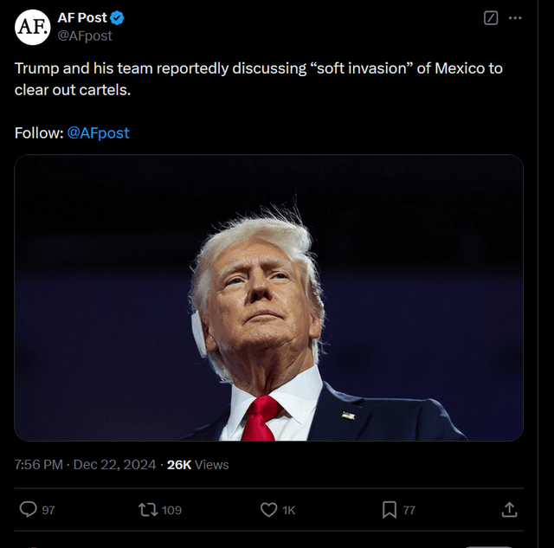Click the 97 replies count
Screen dimensions: 554x548
(48, 511)
